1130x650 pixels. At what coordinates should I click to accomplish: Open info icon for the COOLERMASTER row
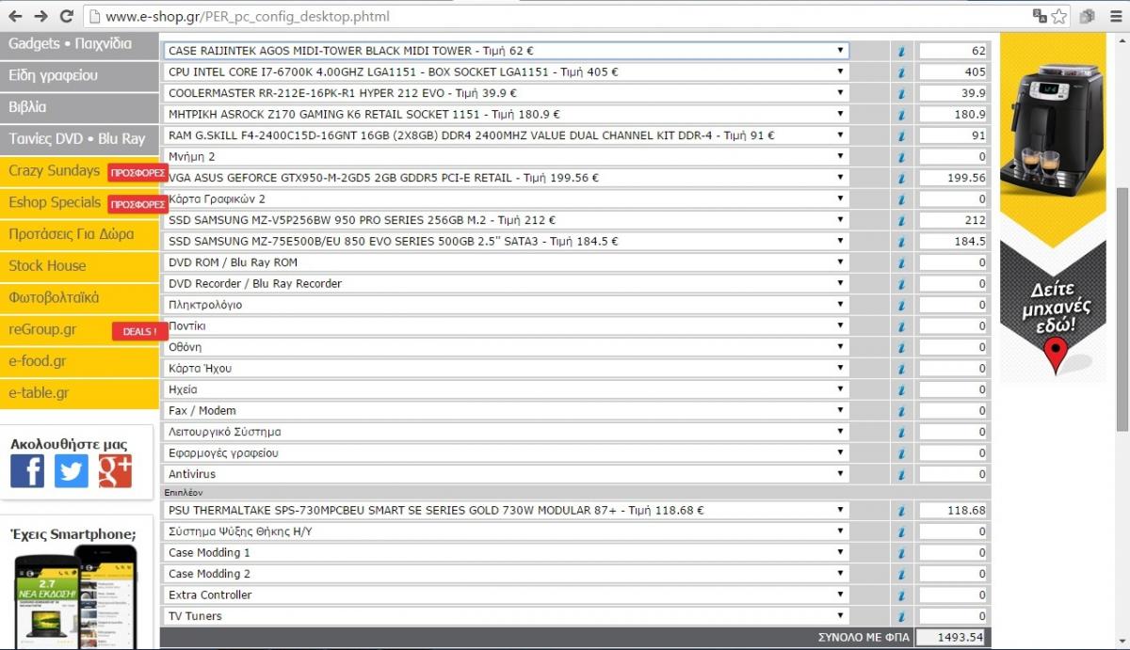pyautogui.click(x=901, y=93)
